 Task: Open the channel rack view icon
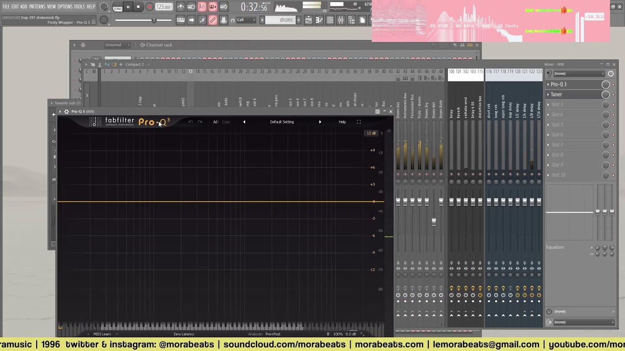[x=330, y=20]
